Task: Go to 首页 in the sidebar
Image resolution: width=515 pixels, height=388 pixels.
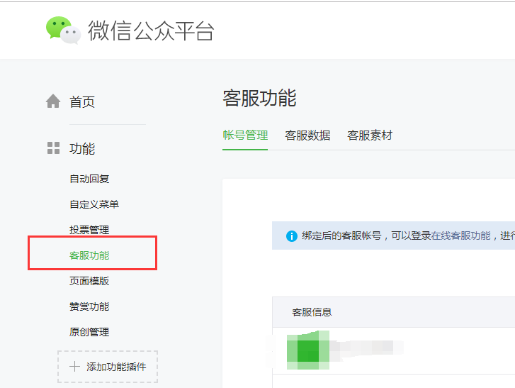Action: [82, 102]
